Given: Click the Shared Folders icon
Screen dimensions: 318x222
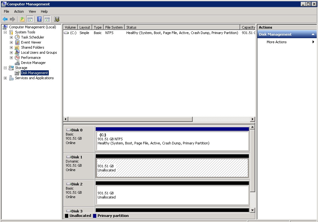Looking at the screenshot, I should 17,47.
